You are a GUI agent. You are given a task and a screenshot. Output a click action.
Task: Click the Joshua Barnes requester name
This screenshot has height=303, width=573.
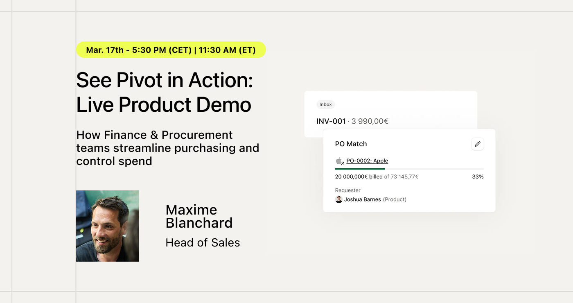[x=363, y=199]
